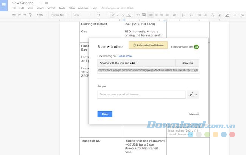Open the File menu

tap(14, 8)
